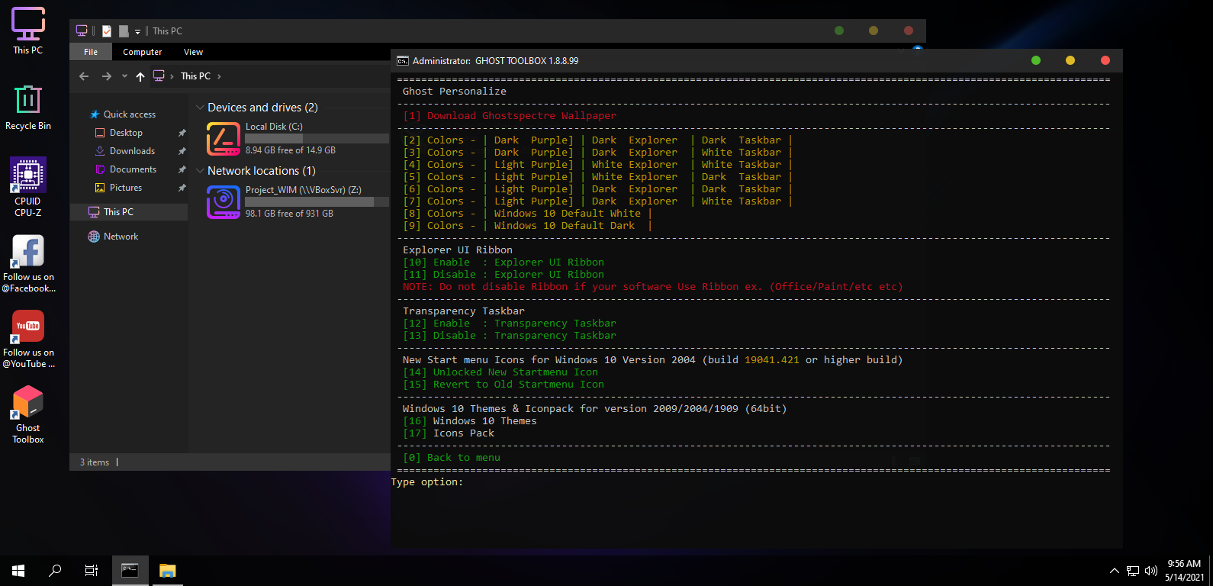The image size is (1213, 586).
Task: Select This PC in the navigation pane
Action: [129, 212]
